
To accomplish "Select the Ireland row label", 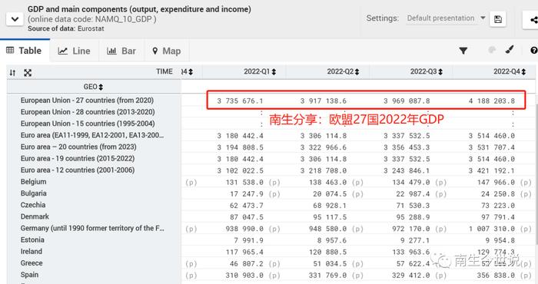I will (x=32, y=252).
